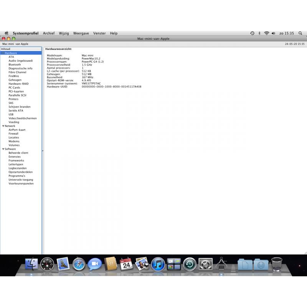Select Modems under Netwerk
The width and height of the screenshot is (307, 307).
pos(14,141)
